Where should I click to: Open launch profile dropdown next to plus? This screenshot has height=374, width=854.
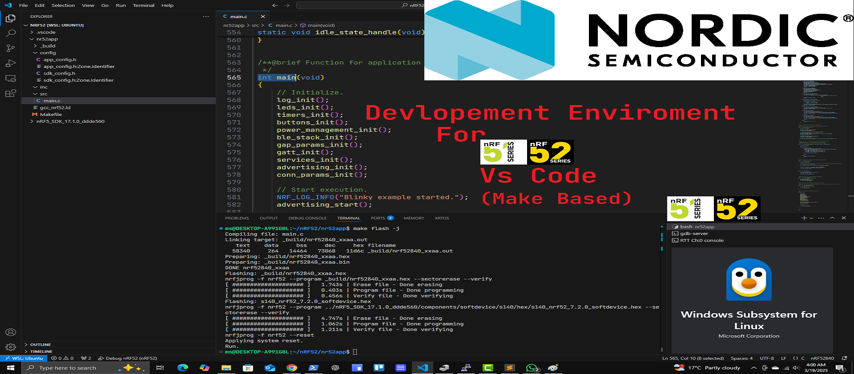(811, 218)
